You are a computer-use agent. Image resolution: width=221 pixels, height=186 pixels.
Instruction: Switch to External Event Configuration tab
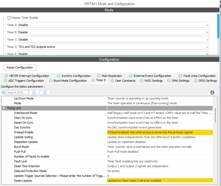(150, 76)
